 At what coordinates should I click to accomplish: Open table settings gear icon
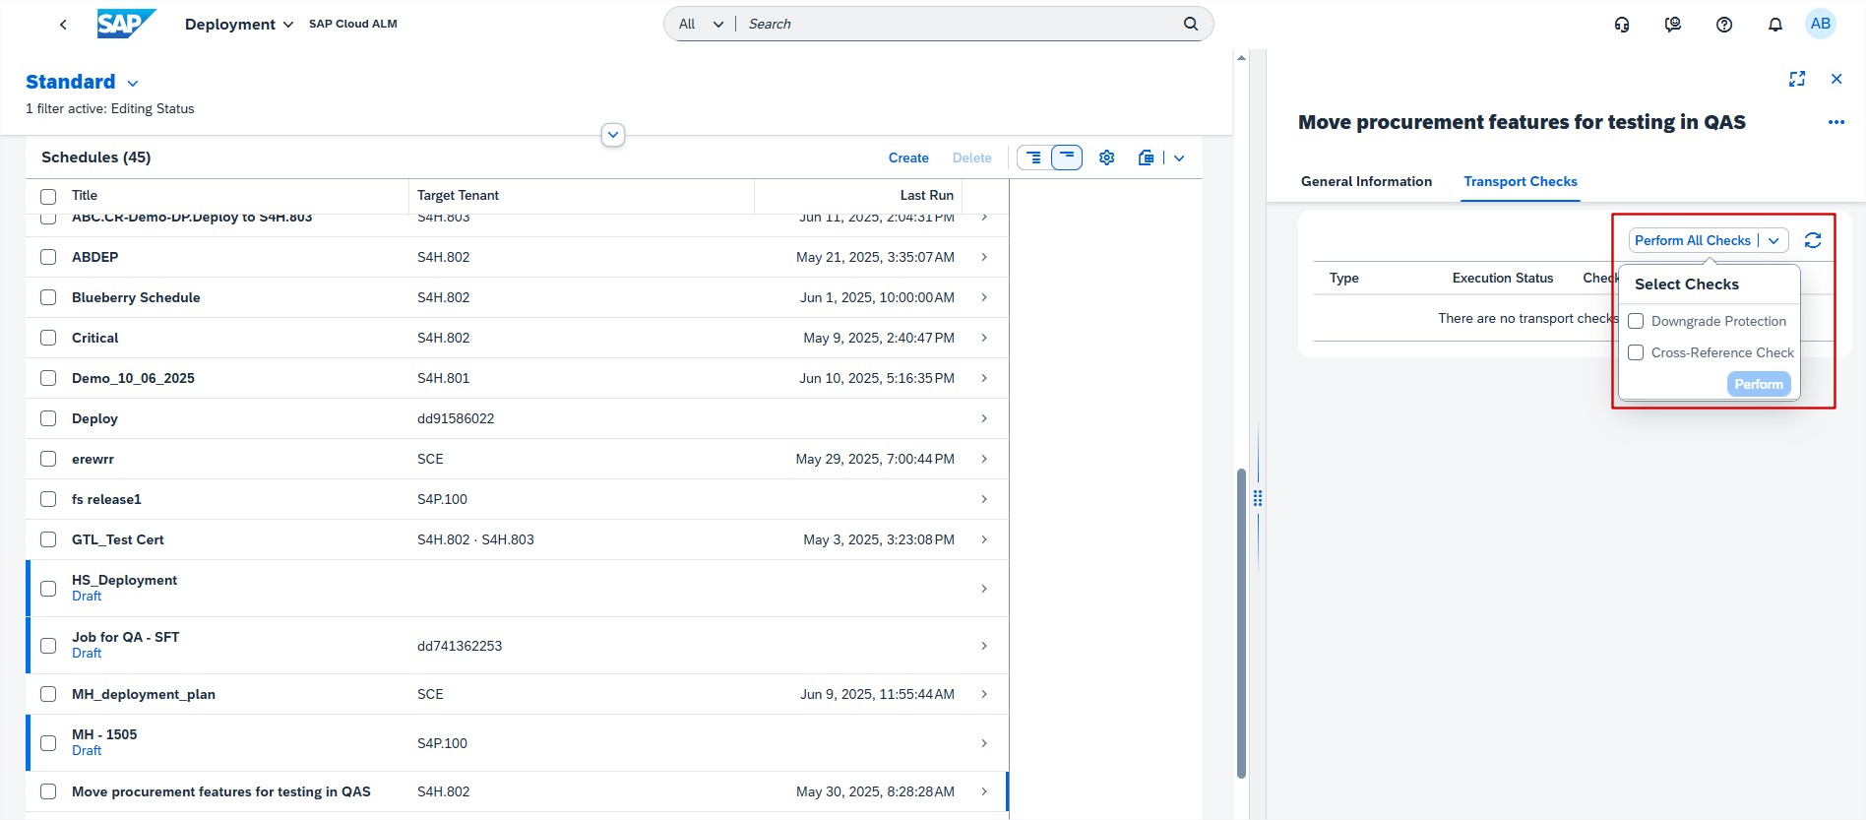(x=1106, y=158)
